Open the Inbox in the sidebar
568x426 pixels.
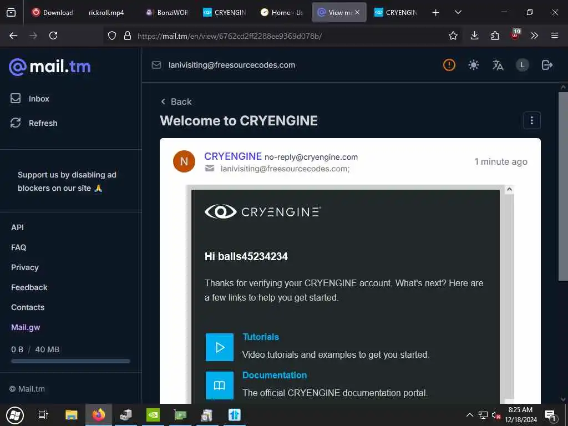pyautogui.click(x=30, y=99)
